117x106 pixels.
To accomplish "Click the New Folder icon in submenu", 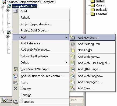I will click(x=73, y=50).
